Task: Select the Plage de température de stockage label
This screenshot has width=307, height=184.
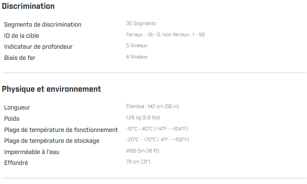Action: (52, 141)
